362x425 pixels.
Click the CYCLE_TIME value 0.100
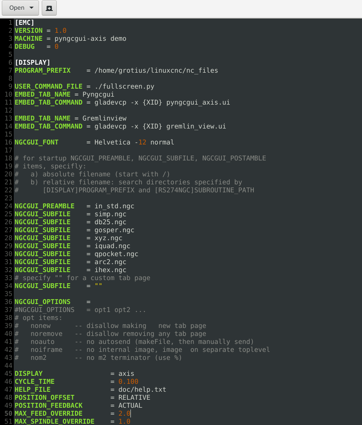(x=128, y=382)
